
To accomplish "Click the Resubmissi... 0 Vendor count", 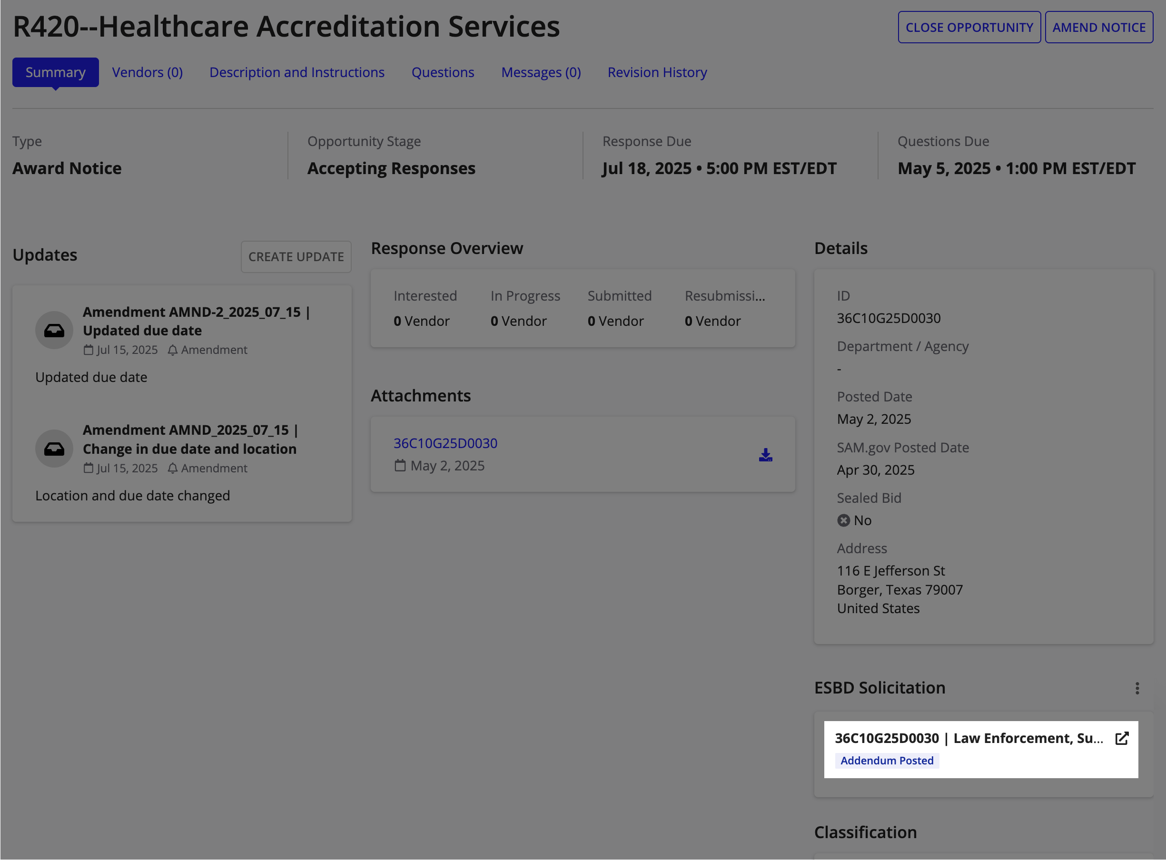I will pyautogui.click(x=712, y=321).
